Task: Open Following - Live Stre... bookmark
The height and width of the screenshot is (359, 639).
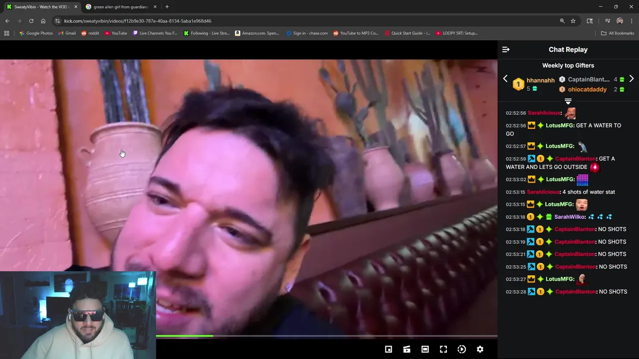Action: pyautogui.click(x=207, y=33)
